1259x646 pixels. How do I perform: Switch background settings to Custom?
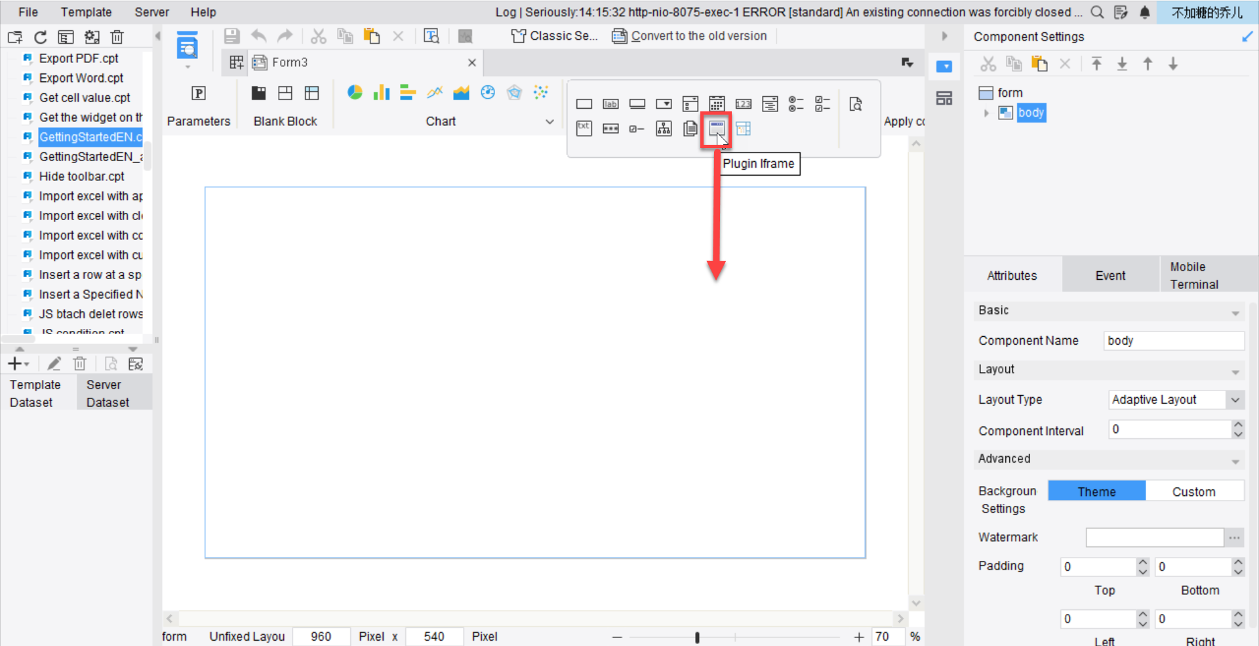click(x=1195, y=491)
